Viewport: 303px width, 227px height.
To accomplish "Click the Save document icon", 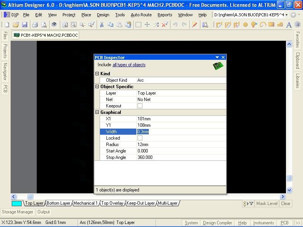I will [x=25, y=25].
